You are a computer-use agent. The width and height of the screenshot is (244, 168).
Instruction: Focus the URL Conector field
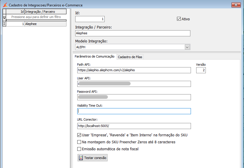(134, 126)
